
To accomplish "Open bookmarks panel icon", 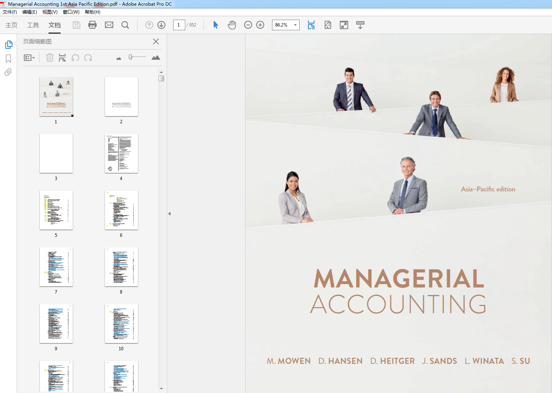I will pos(8,59).
